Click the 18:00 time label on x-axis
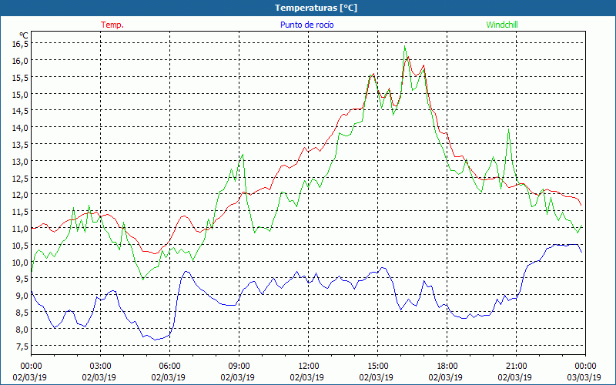The image size is (616, 385). [447, 367]
